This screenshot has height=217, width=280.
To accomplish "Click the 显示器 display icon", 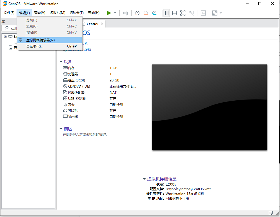I will coord(65,117).
